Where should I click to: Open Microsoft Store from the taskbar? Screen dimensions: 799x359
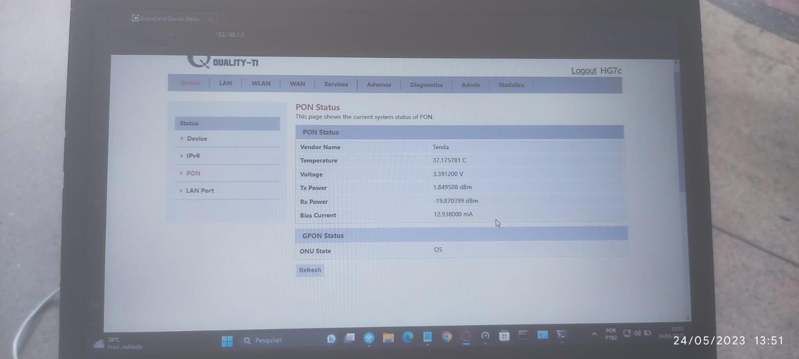[x=504, y=336]
